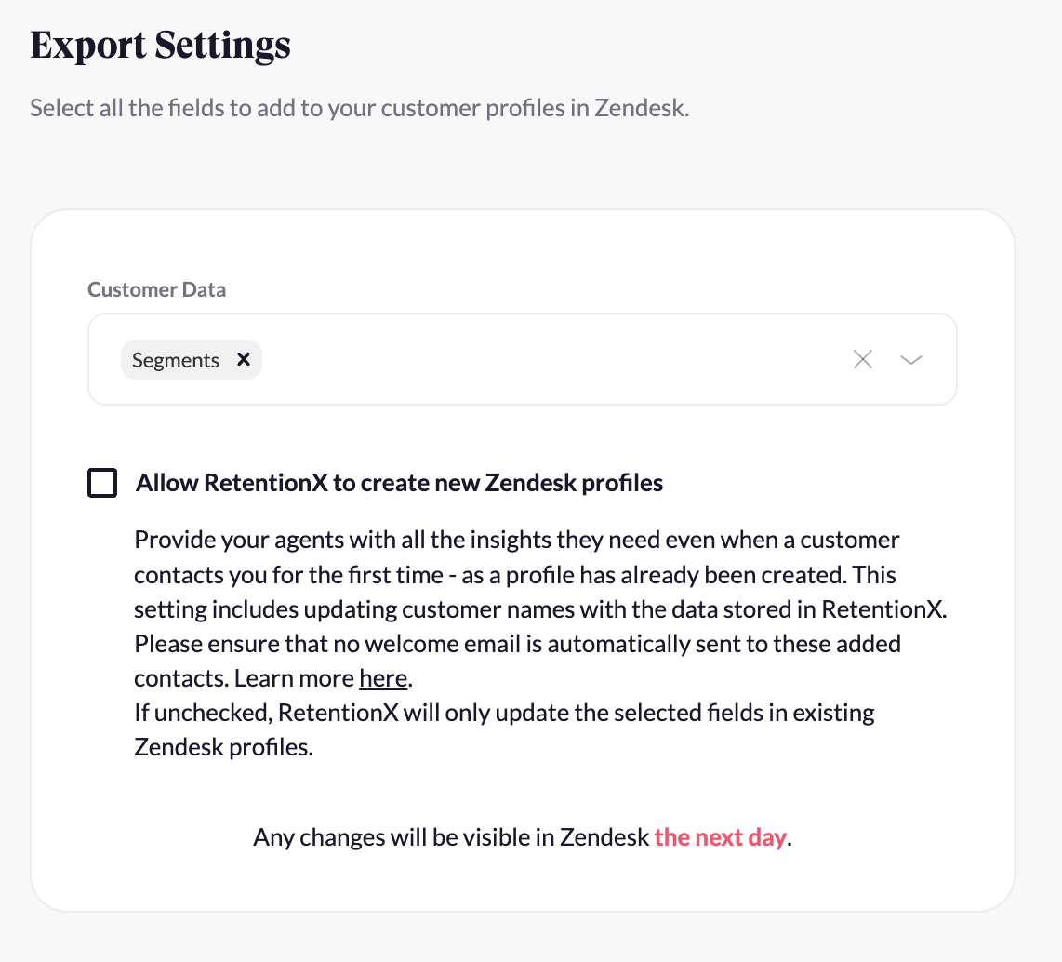Click the 'Learn more' text before the link
Image resolution: width=1062 pixels, height=962 pixels.
pos(294,678)
